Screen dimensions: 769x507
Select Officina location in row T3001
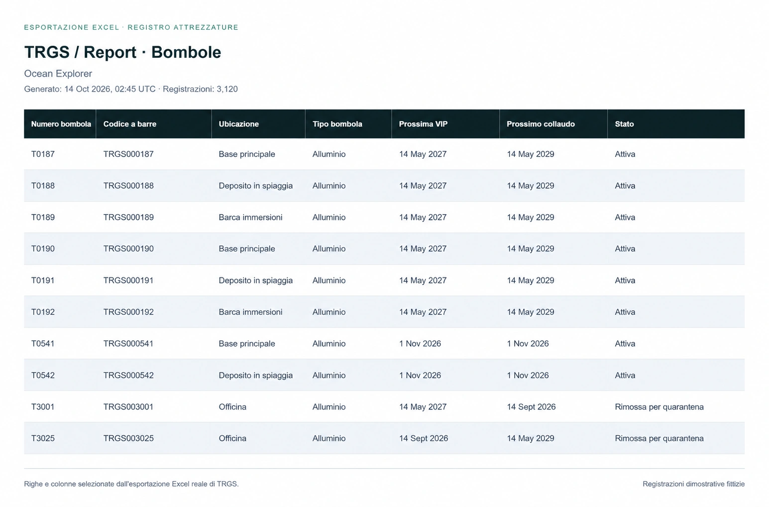(232, 407)
